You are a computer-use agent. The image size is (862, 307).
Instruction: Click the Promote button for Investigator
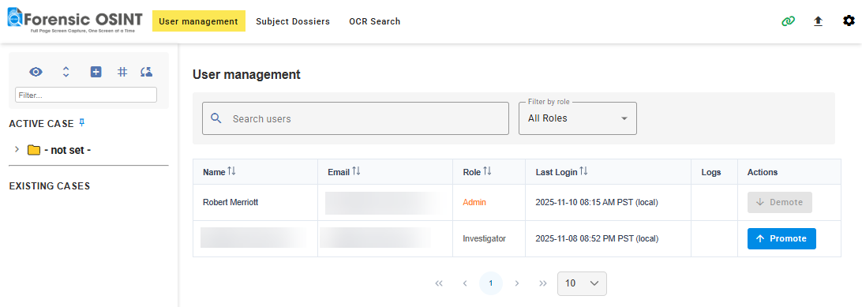(781, 239)
